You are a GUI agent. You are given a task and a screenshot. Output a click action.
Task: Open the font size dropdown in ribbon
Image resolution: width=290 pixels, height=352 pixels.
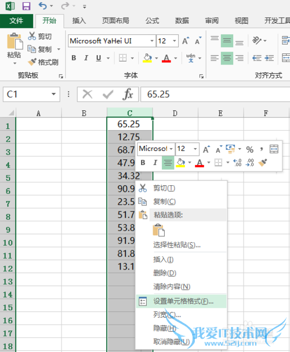point(175,41)
